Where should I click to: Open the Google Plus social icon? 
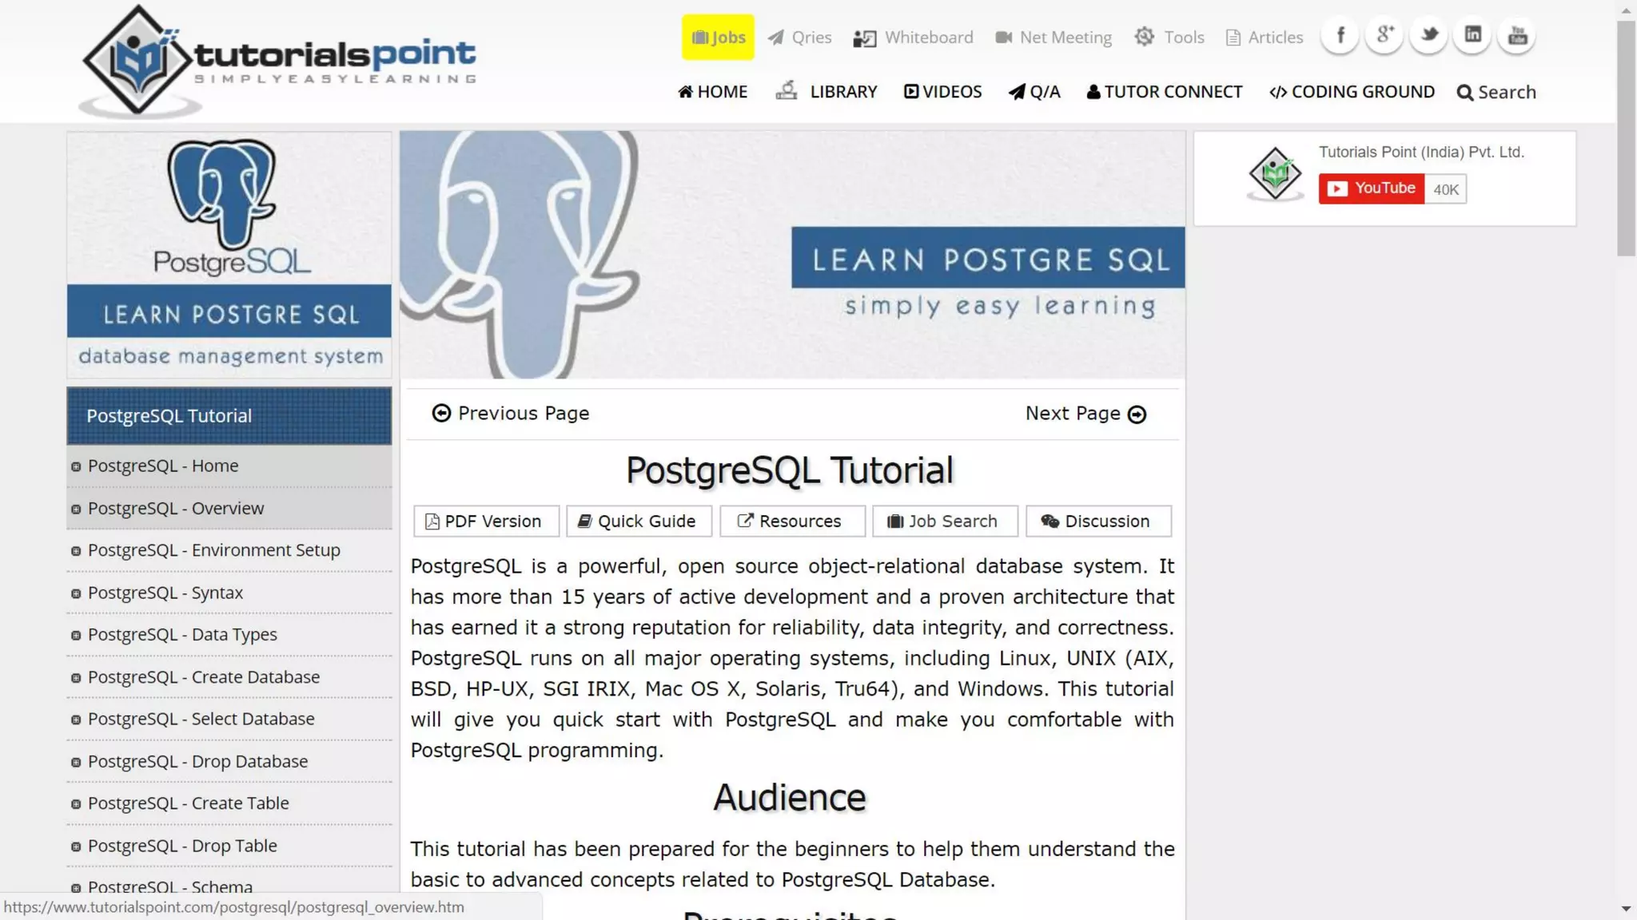[1384, 36]
